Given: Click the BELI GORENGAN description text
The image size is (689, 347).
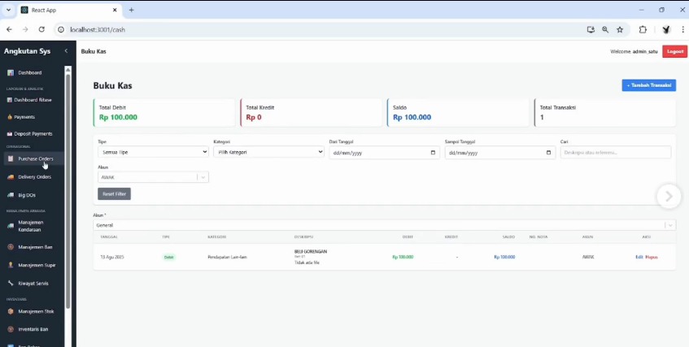Looking at the screenshot, I should point(311,252).
